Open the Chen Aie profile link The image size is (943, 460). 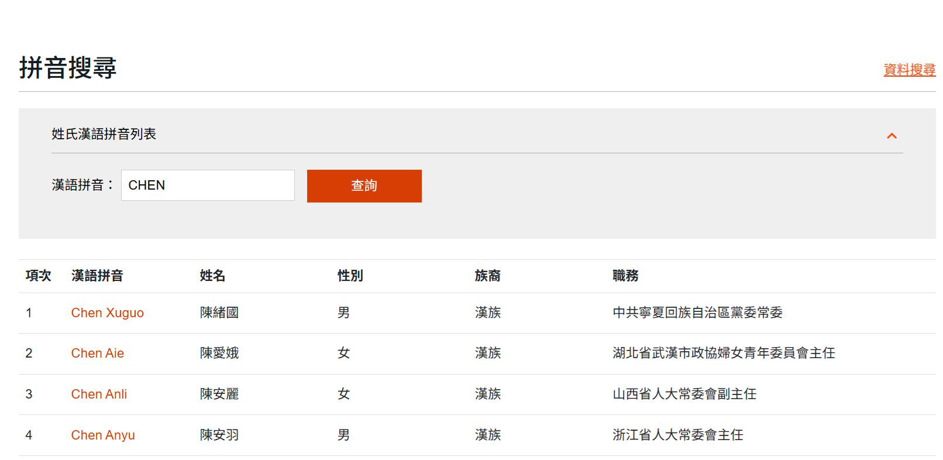(x=97, y=353)
